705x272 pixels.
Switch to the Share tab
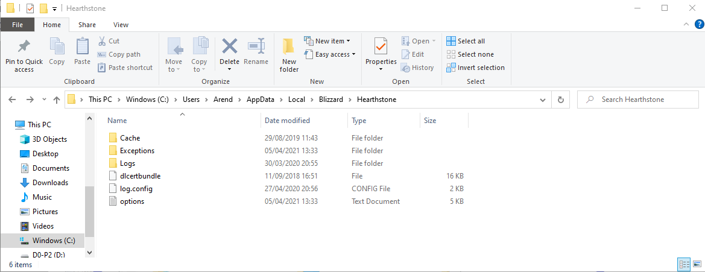(x=87, y=25)
